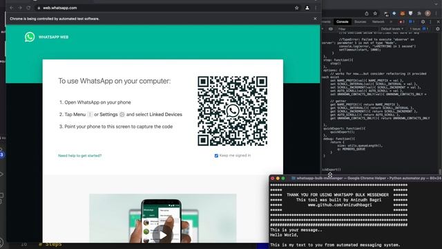442x249 pixels.
Task: Open the three-dot menu of WhatsApp Chrome window
Action: click(316, 8)
